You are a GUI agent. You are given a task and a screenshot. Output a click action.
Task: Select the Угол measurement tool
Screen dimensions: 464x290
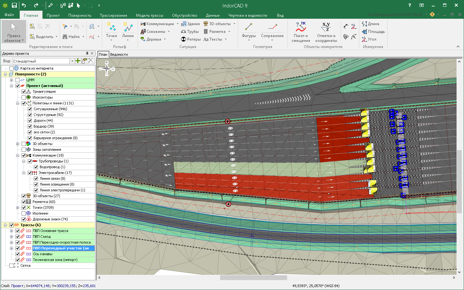[369, 39]
